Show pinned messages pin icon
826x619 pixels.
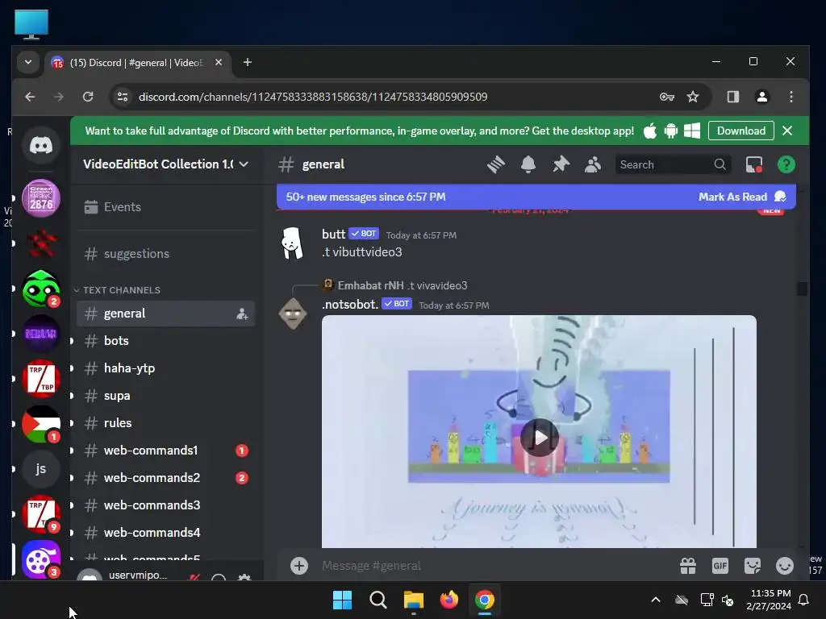point(561,164)
